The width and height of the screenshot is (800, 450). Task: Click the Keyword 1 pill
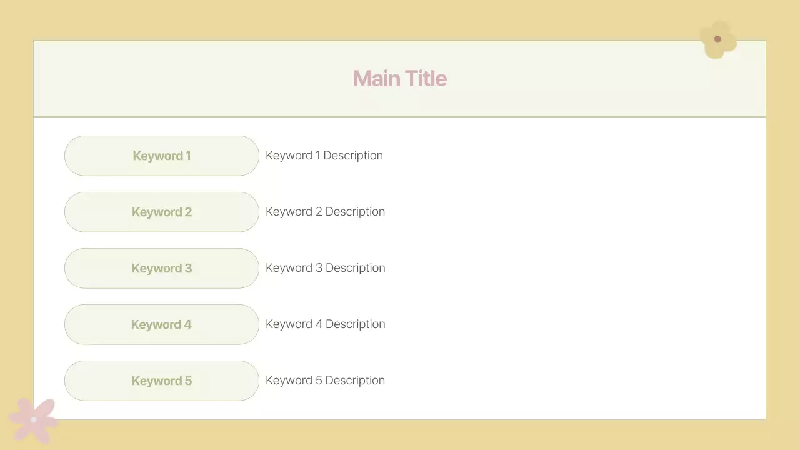[161, 156]
